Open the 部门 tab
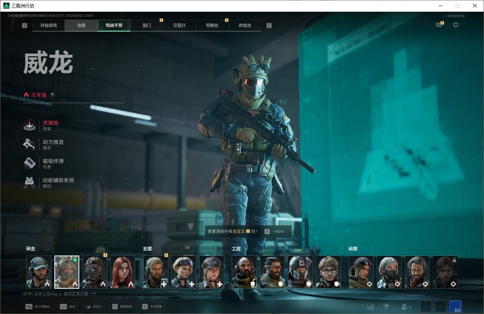Image resolution: width=484 pixels, height=314 pixels. coord(147,26)
